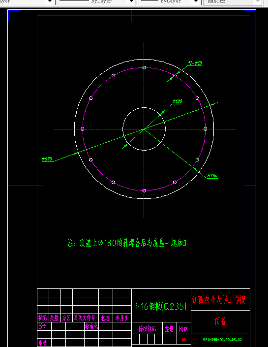Screen dimensions: 268x347
Task: Open the color control dropdown arrow
Action: 50,2
